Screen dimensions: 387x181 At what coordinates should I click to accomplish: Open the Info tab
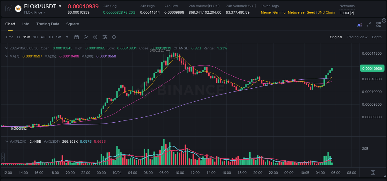[x=26, y=24]
